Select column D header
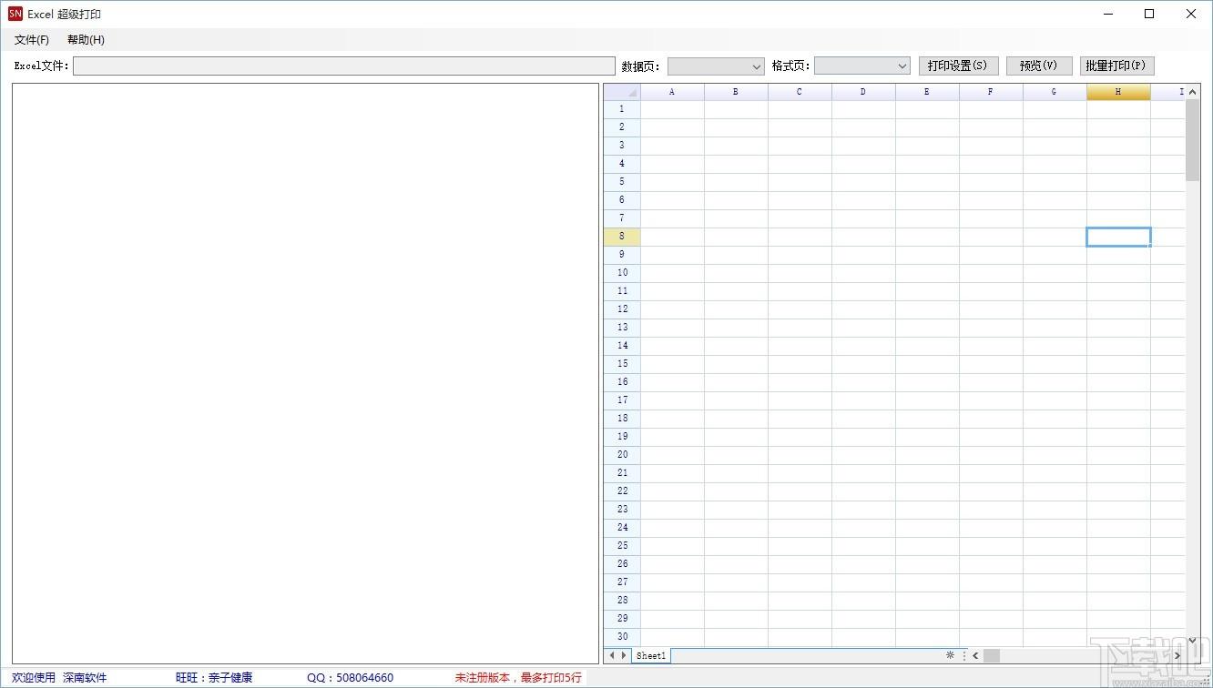Image resolution: width=1213 pixels, height=688 pixels. 863,92
